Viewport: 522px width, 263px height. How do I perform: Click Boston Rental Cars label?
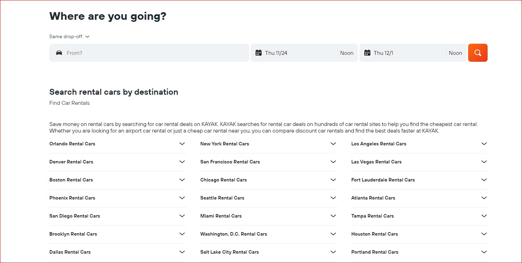click(x=71, y=180)
